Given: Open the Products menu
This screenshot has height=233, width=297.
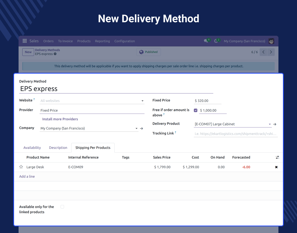Looking at the screenshot, I should tap(84, 41).
